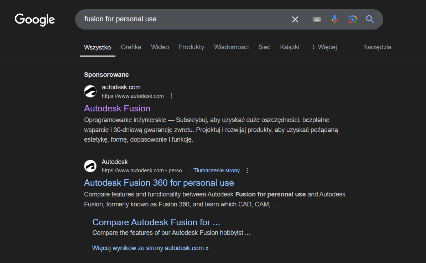Click the Autodesk site name in organic result

click(x=114, y=162)
